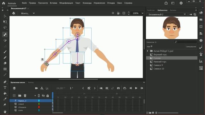Image resolution: width=205 pixels, height=115 pixels.
Task: Select the Paint Bucket tool
Action: (5, 93)
